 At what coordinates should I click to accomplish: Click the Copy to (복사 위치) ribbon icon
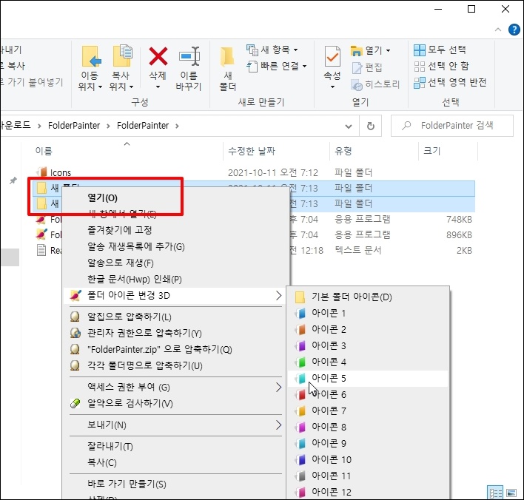click(122, 55)
